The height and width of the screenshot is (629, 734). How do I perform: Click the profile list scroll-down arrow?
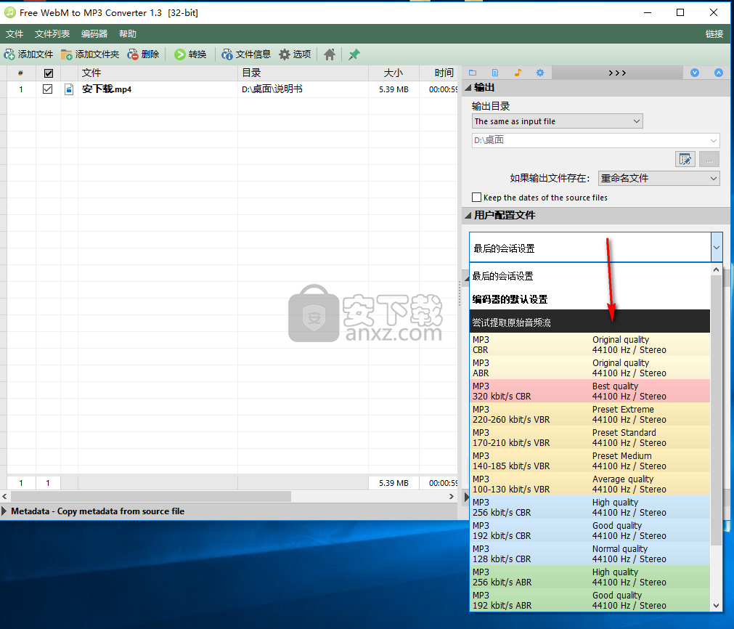pyautogui.click(x=716, y=606)
